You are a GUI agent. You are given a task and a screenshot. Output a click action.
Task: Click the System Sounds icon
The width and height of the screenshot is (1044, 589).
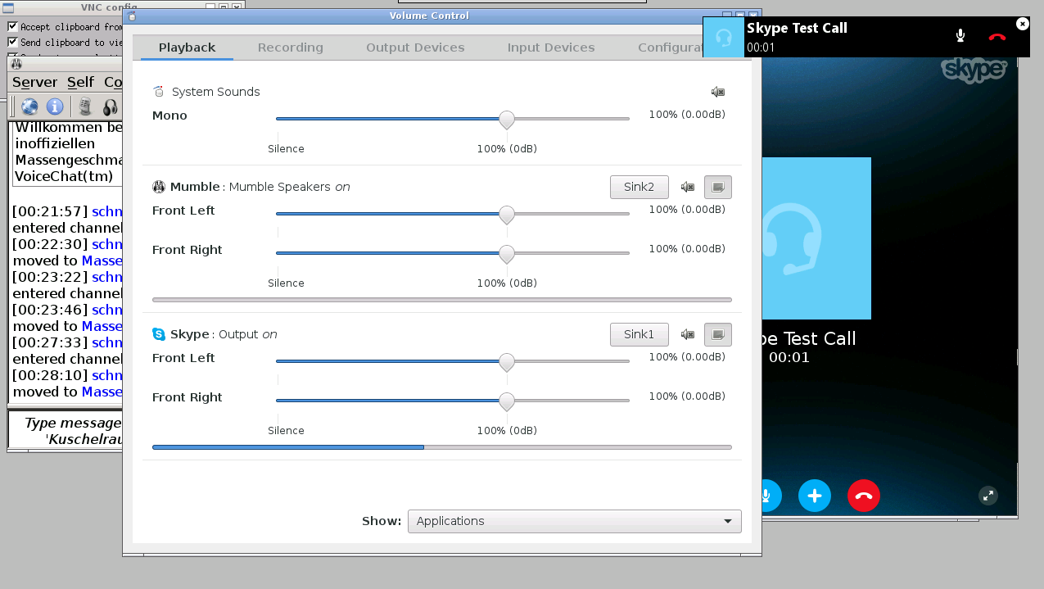pyautogui.click(x=159, y=92)
